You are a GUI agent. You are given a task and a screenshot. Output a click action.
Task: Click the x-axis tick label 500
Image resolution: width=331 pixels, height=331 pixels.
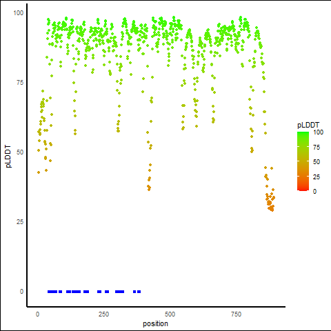point(170,314)
